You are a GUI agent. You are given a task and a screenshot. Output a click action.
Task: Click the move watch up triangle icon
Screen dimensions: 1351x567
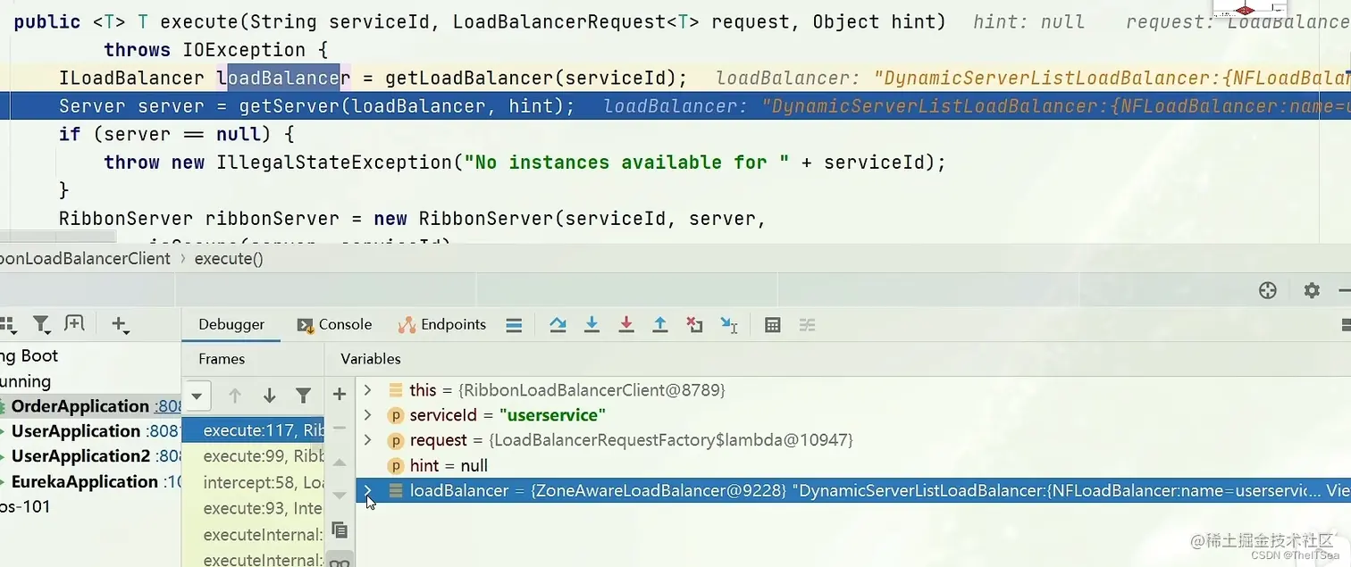click(x=340, y=463)
